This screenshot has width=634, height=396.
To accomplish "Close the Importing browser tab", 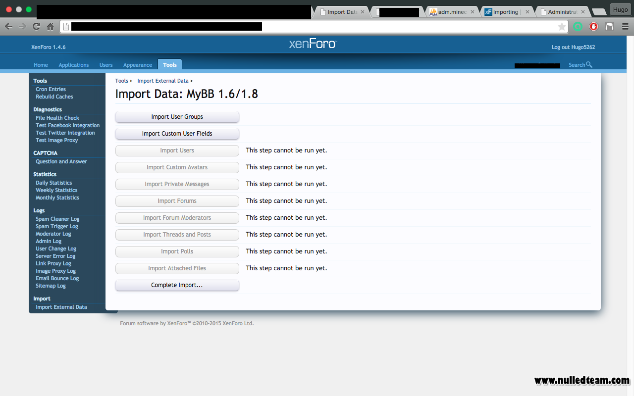I will coord(527,12).
